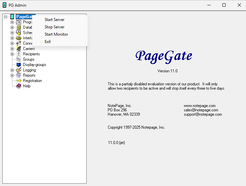Click the Recipients stick figure icon
The width and height of the screenshot is (246, 186).
[x=19, y=54]
